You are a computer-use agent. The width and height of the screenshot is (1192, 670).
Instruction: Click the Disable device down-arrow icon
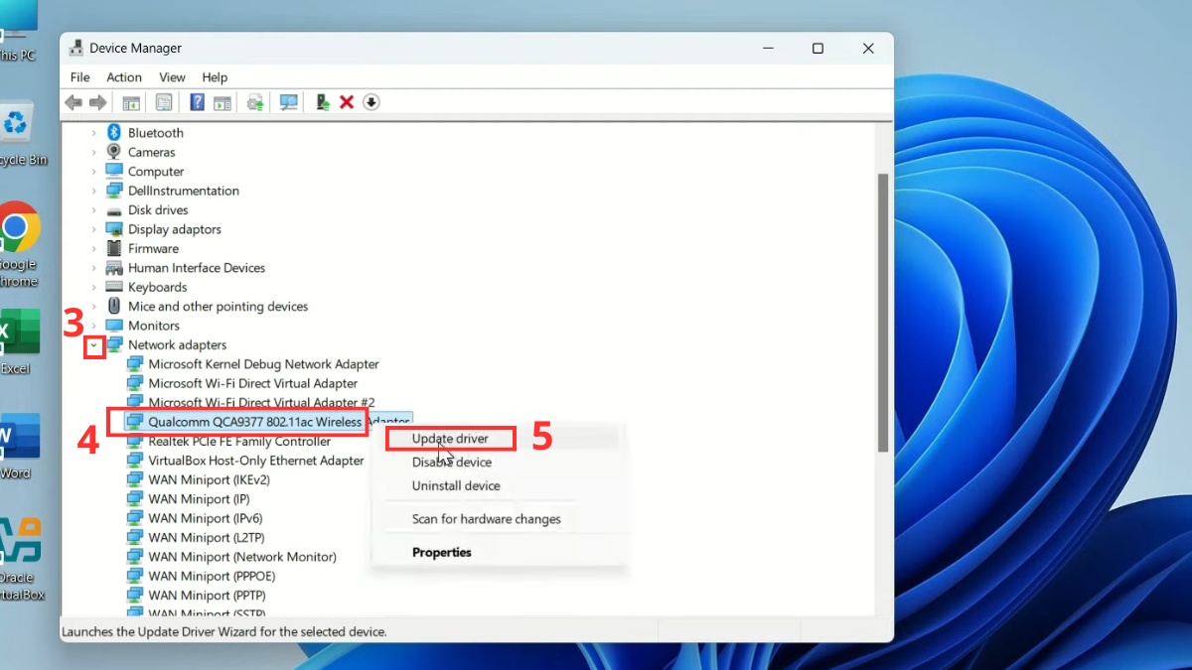pos(372,102)
